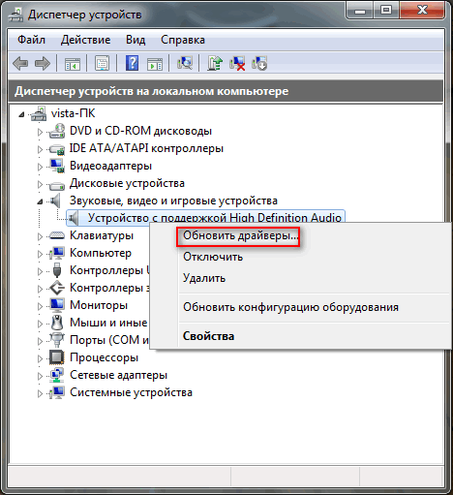Expand the Видеоадаптеры node
453x495 pixels.
[40, 167]
